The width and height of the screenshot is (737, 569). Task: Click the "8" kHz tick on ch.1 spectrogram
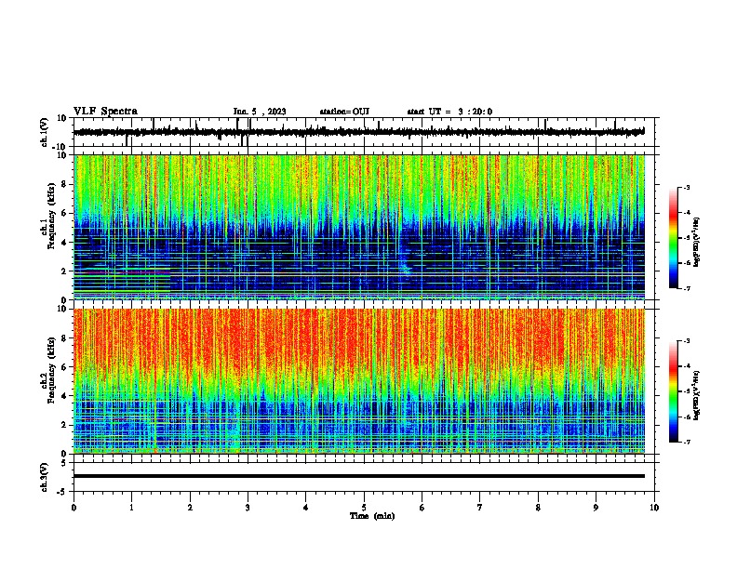point(64,184)
